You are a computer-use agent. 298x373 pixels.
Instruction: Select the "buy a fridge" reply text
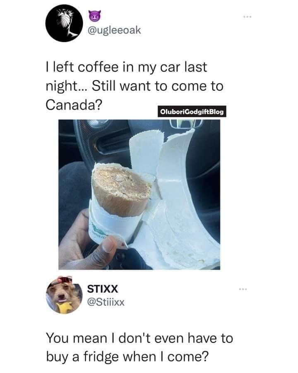(x=139, y=347)
